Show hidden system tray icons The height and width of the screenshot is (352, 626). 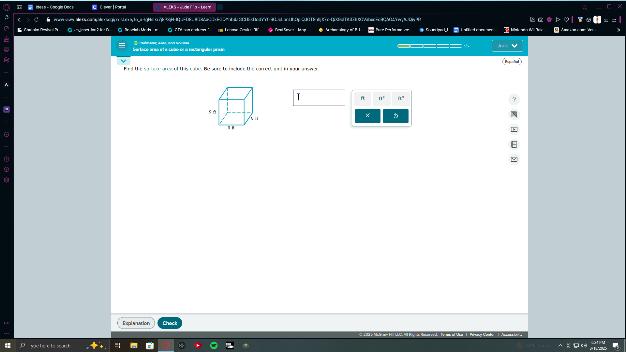coord(560,345)
